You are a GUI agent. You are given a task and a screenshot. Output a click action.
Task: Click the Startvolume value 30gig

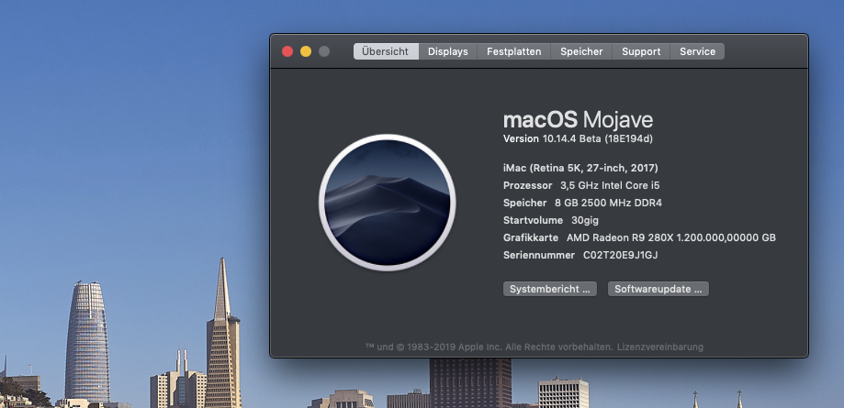point(585,220)
